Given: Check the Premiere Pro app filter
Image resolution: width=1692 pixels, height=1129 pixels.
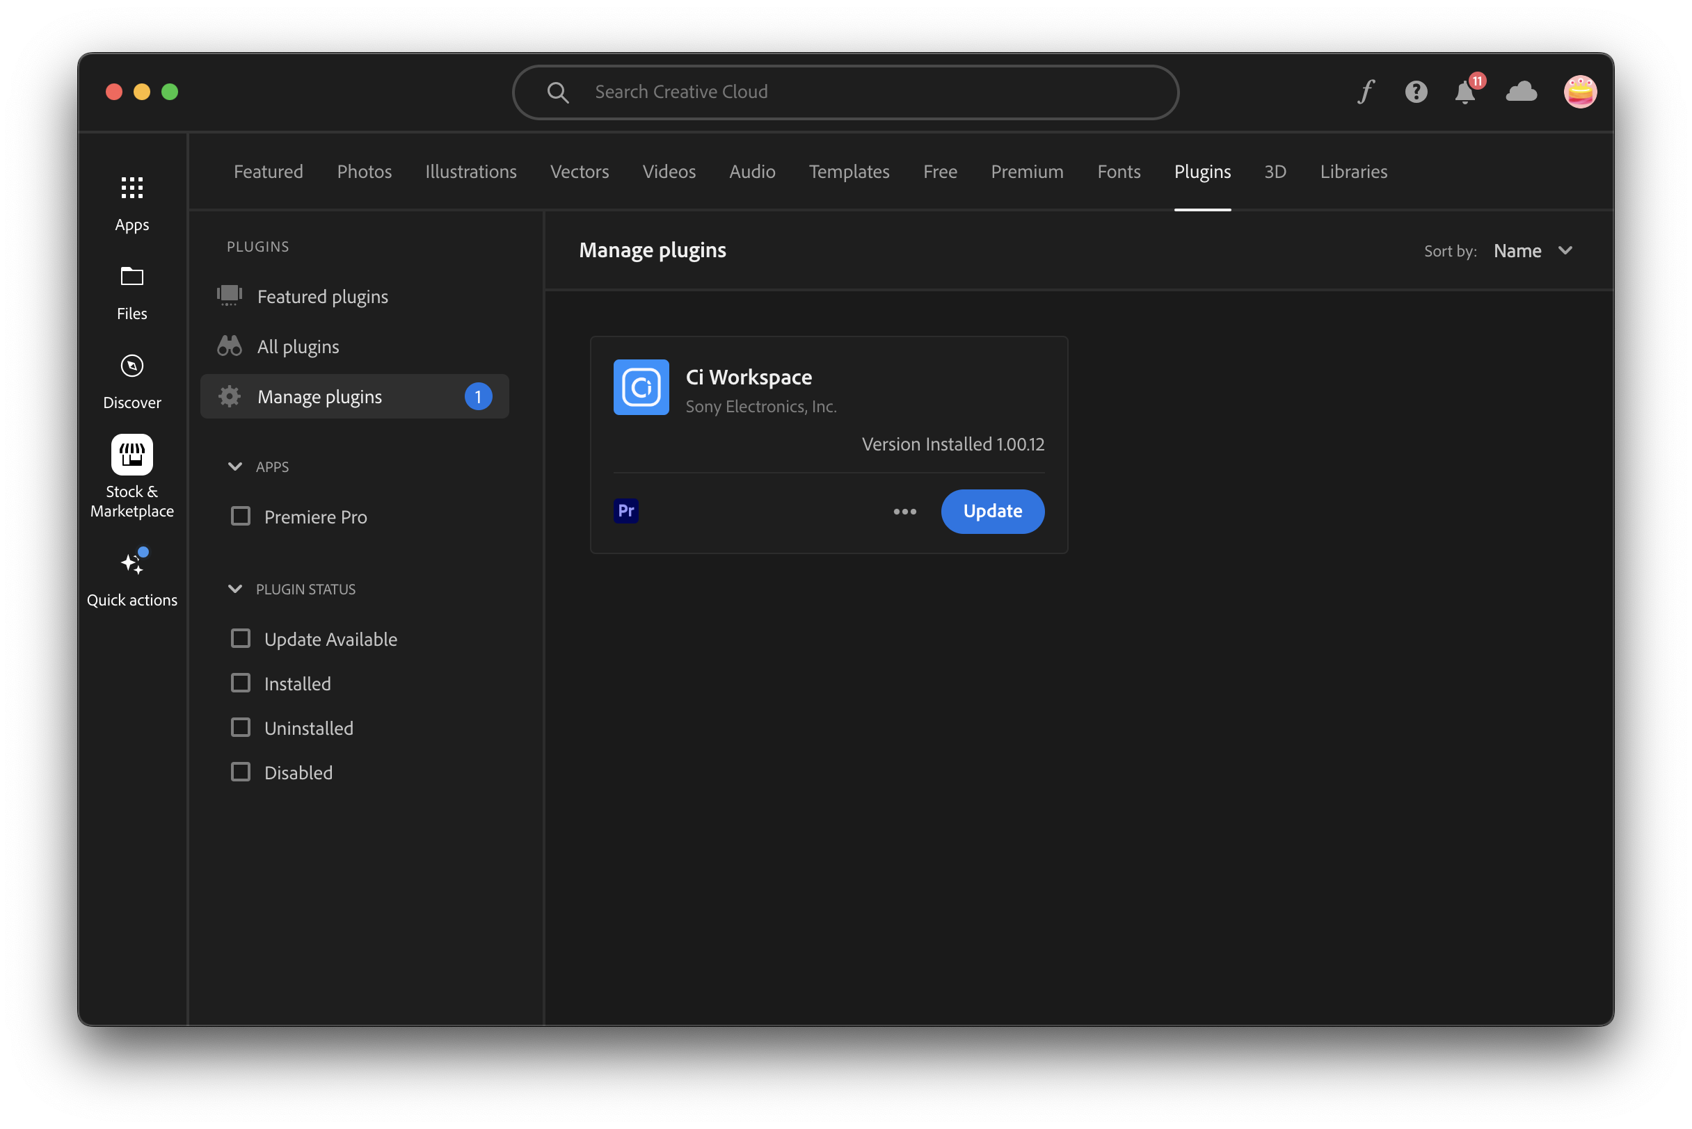Looking at the screenshot, I should pyautogui.click(x=241, y=516).
